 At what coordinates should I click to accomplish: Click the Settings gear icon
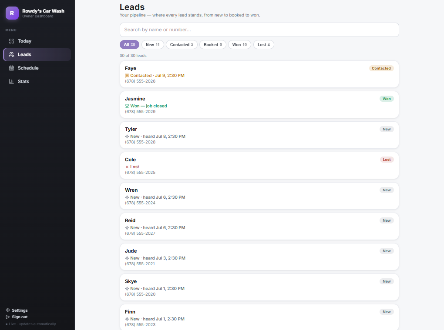click(x=8, y=310)
